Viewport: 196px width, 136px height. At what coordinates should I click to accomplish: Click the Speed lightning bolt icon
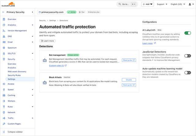tap(4, 90)
